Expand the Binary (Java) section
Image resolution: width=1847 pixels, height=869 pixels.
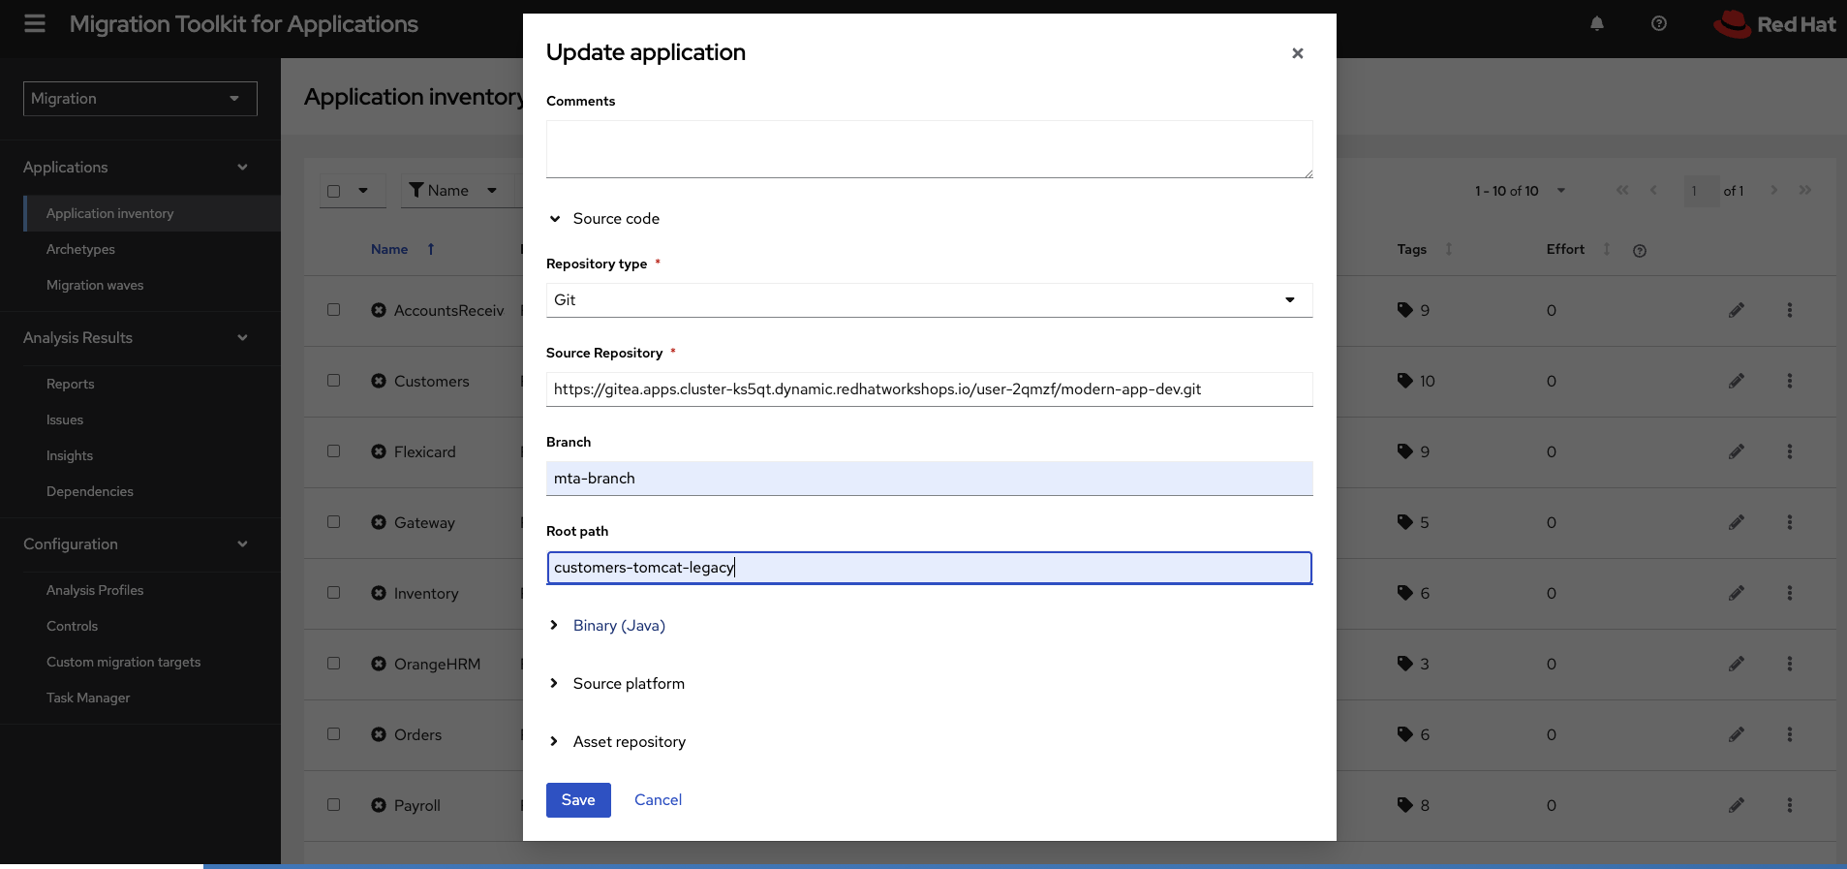point(608,626)
